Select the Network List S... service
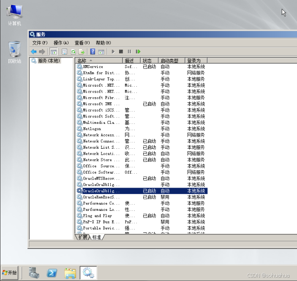This screenshot has height=281, width=297. tap(142, 147)
